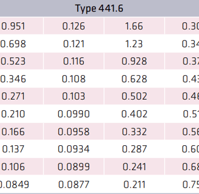
Task: Click the 0.103 cell
Action: coord(74,96)
